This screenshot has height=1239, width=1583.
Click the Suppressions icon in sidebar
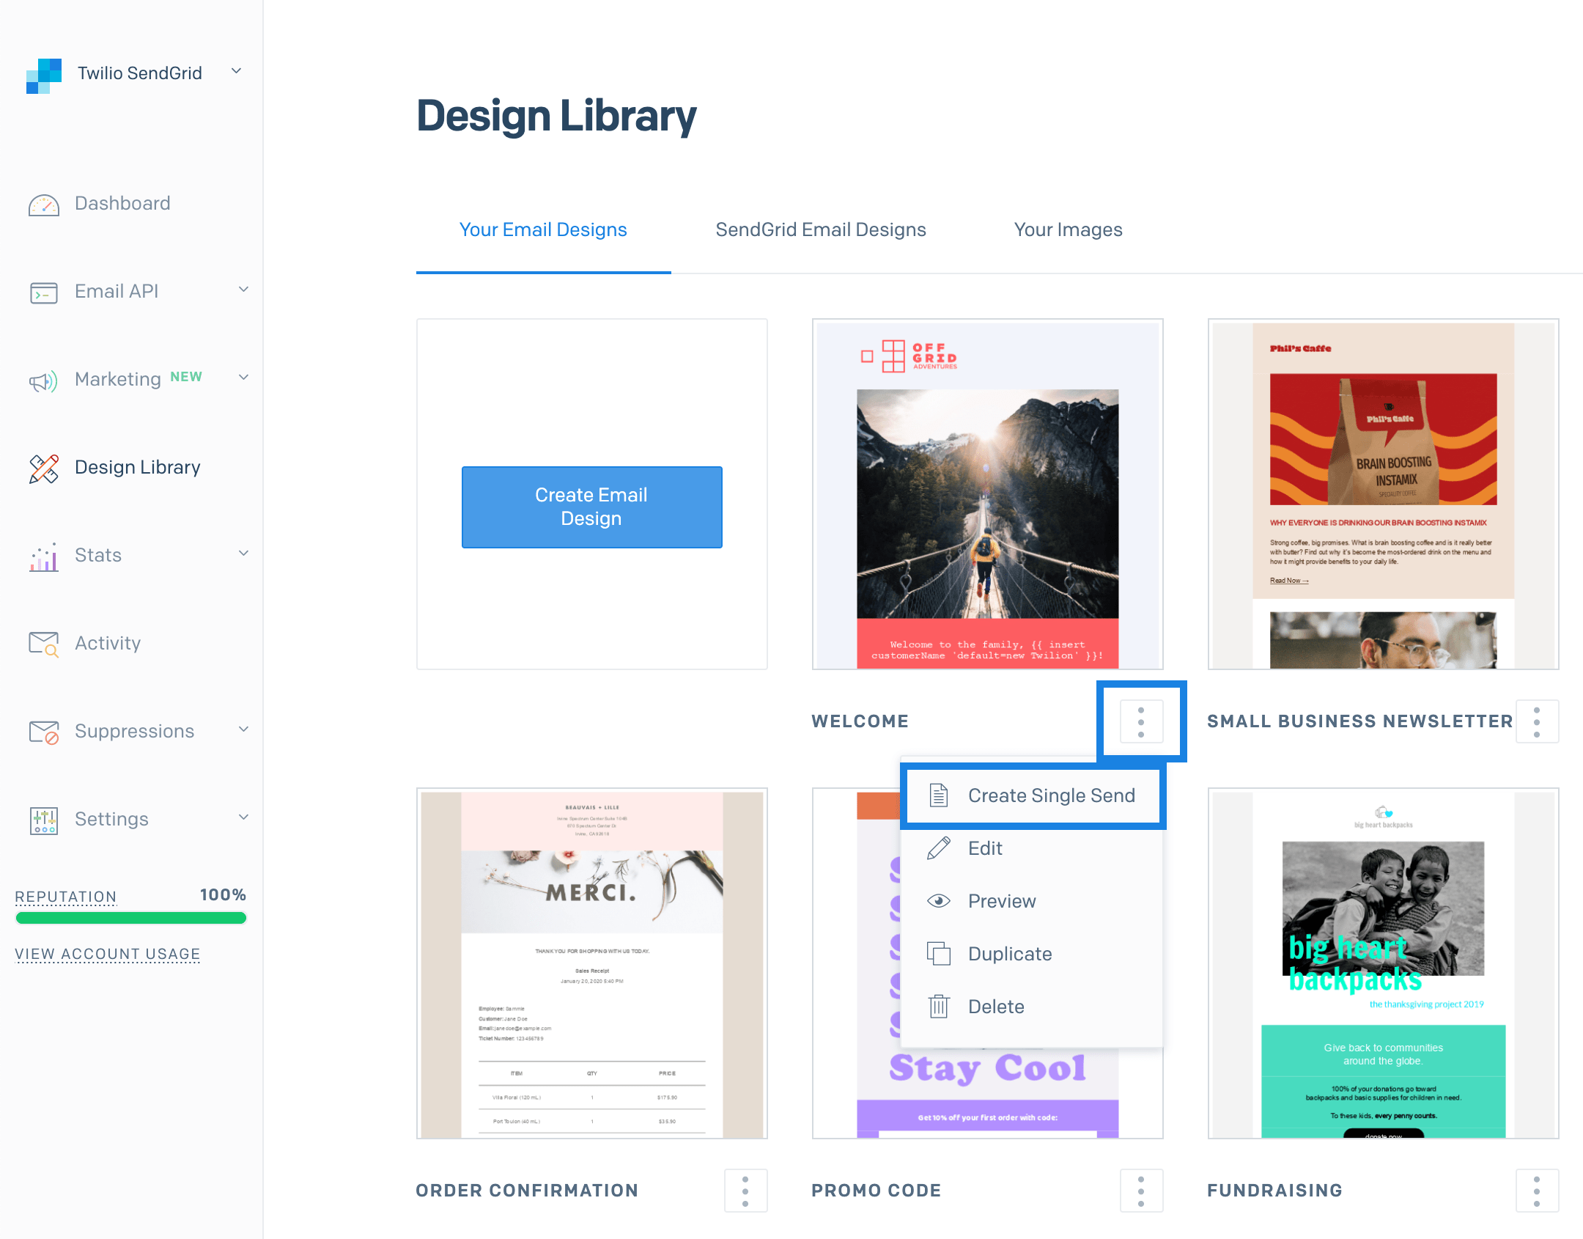tap(43, 732)
